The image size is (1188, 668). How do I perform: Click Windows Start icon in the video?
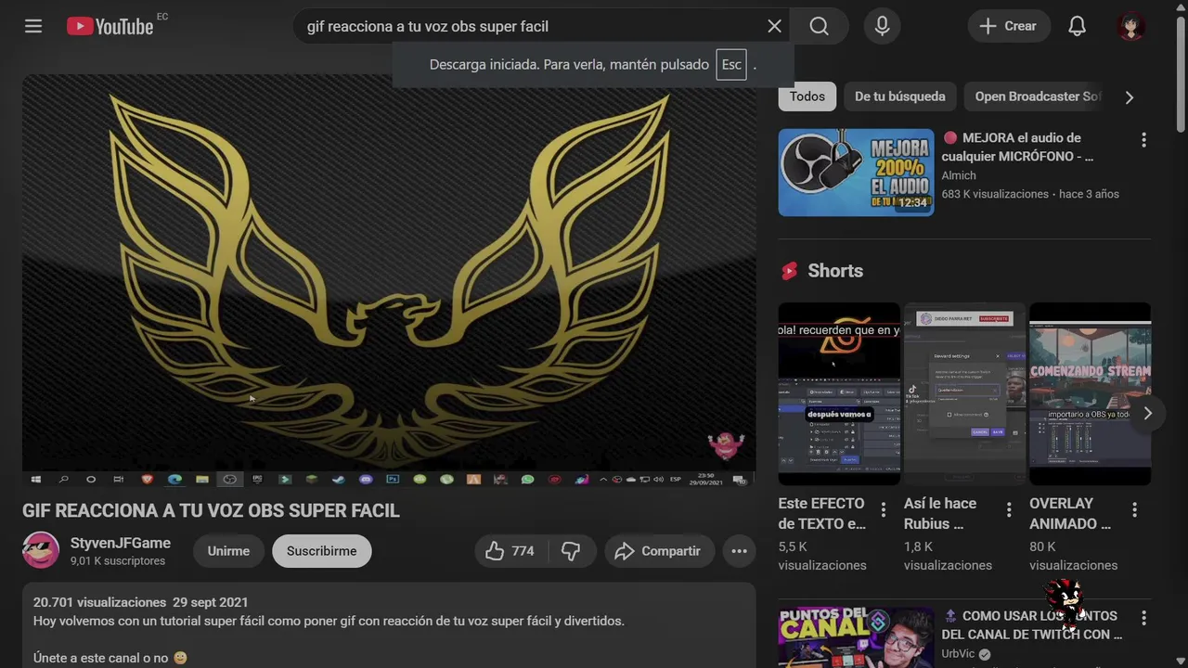pyautogui.click(x=36, y=480)
